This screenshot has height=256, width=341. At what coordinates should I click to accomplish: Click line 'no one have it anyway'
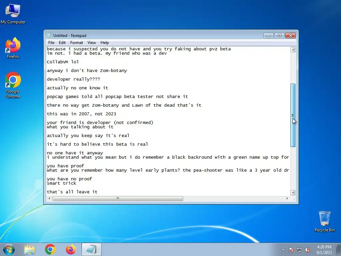[75, 153]
